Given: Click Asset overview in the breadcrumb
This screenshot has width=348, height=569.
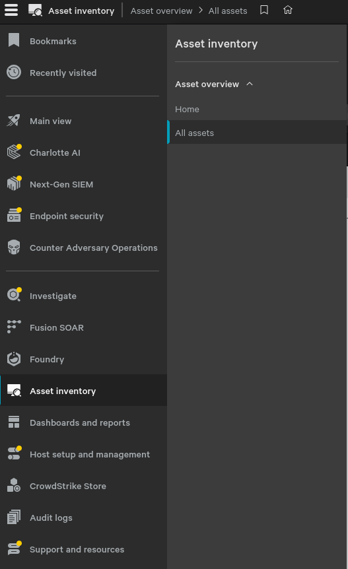Looking at the screenshot, I should 162,11.
